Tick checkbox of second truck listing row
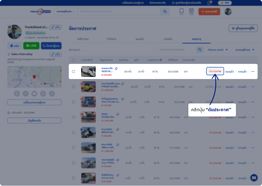The height and width of the screenshot is (186, 262). [x=73, y=87]
